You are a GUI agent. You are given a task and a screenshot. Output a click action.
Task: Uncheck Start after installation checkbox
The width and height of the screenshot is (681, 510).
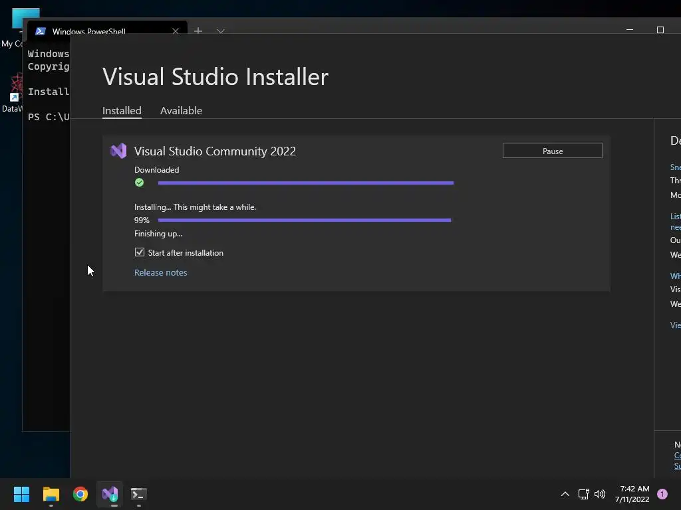pos(140,252)
